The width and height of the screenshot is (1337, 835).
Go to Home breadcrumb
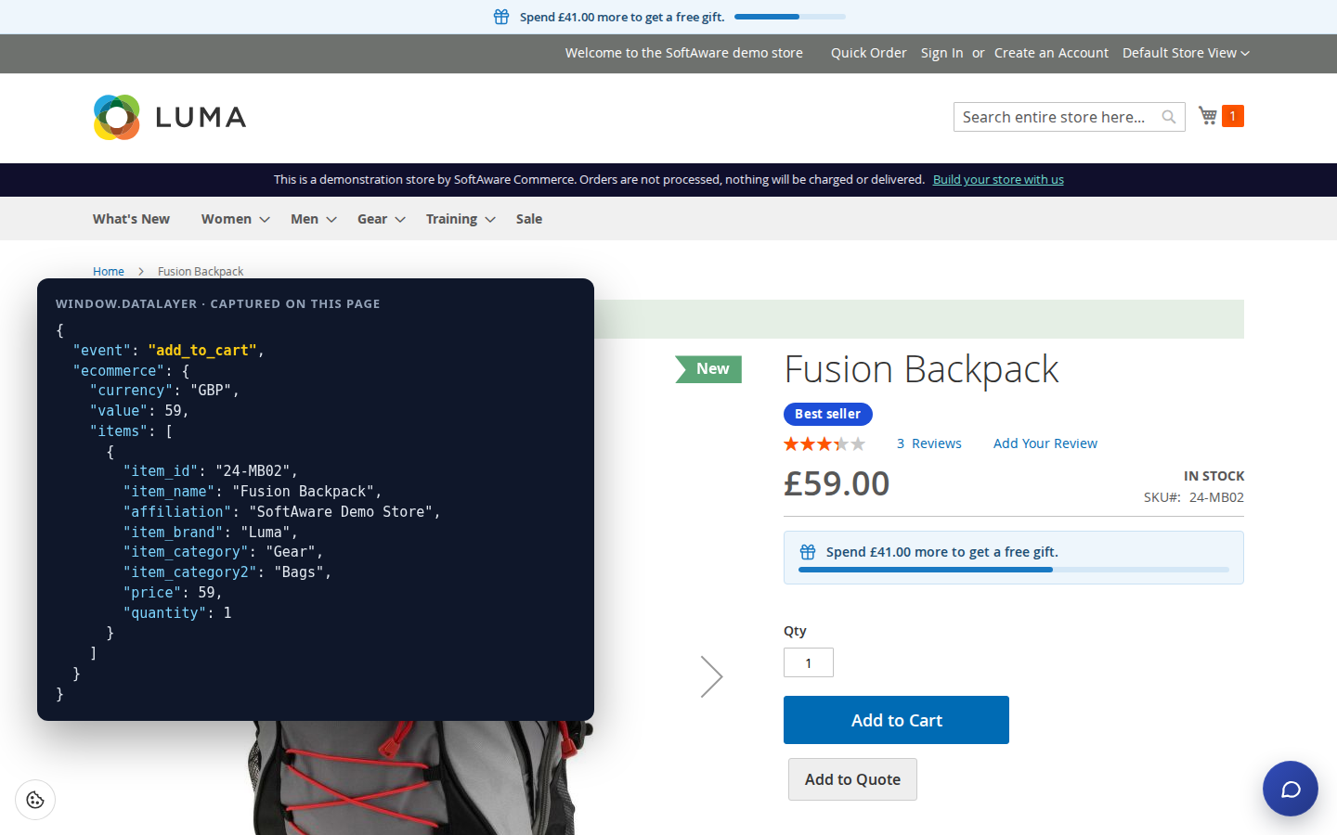tap(109, 272)
